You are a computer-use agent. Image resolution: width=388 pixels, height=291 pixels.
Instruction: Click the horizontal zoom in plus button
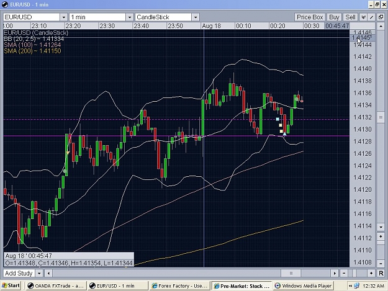(x=371, y=273)
